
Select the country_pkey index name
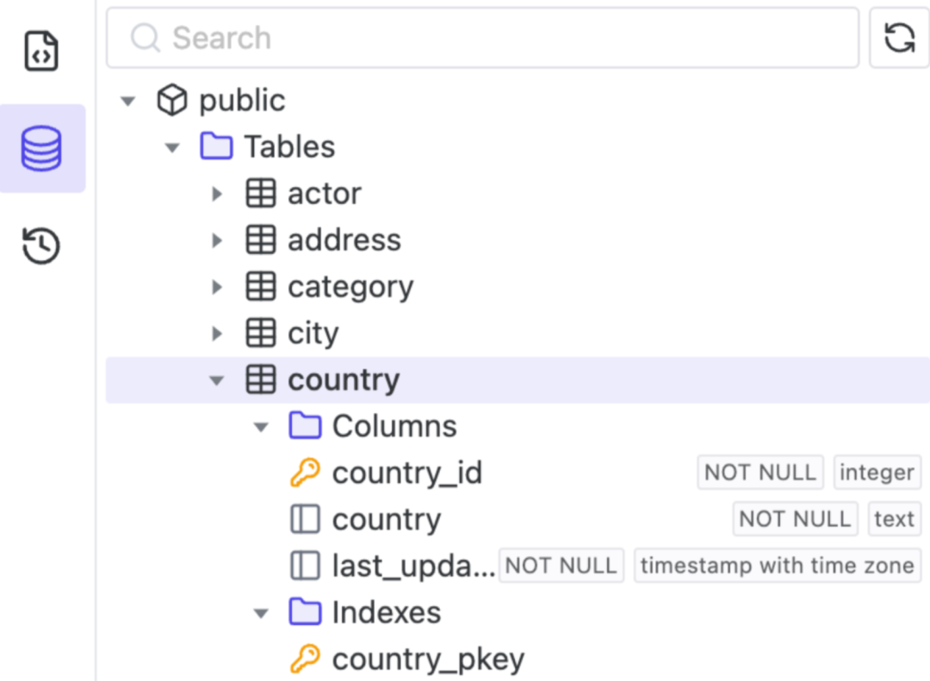(x=428, y=659)
